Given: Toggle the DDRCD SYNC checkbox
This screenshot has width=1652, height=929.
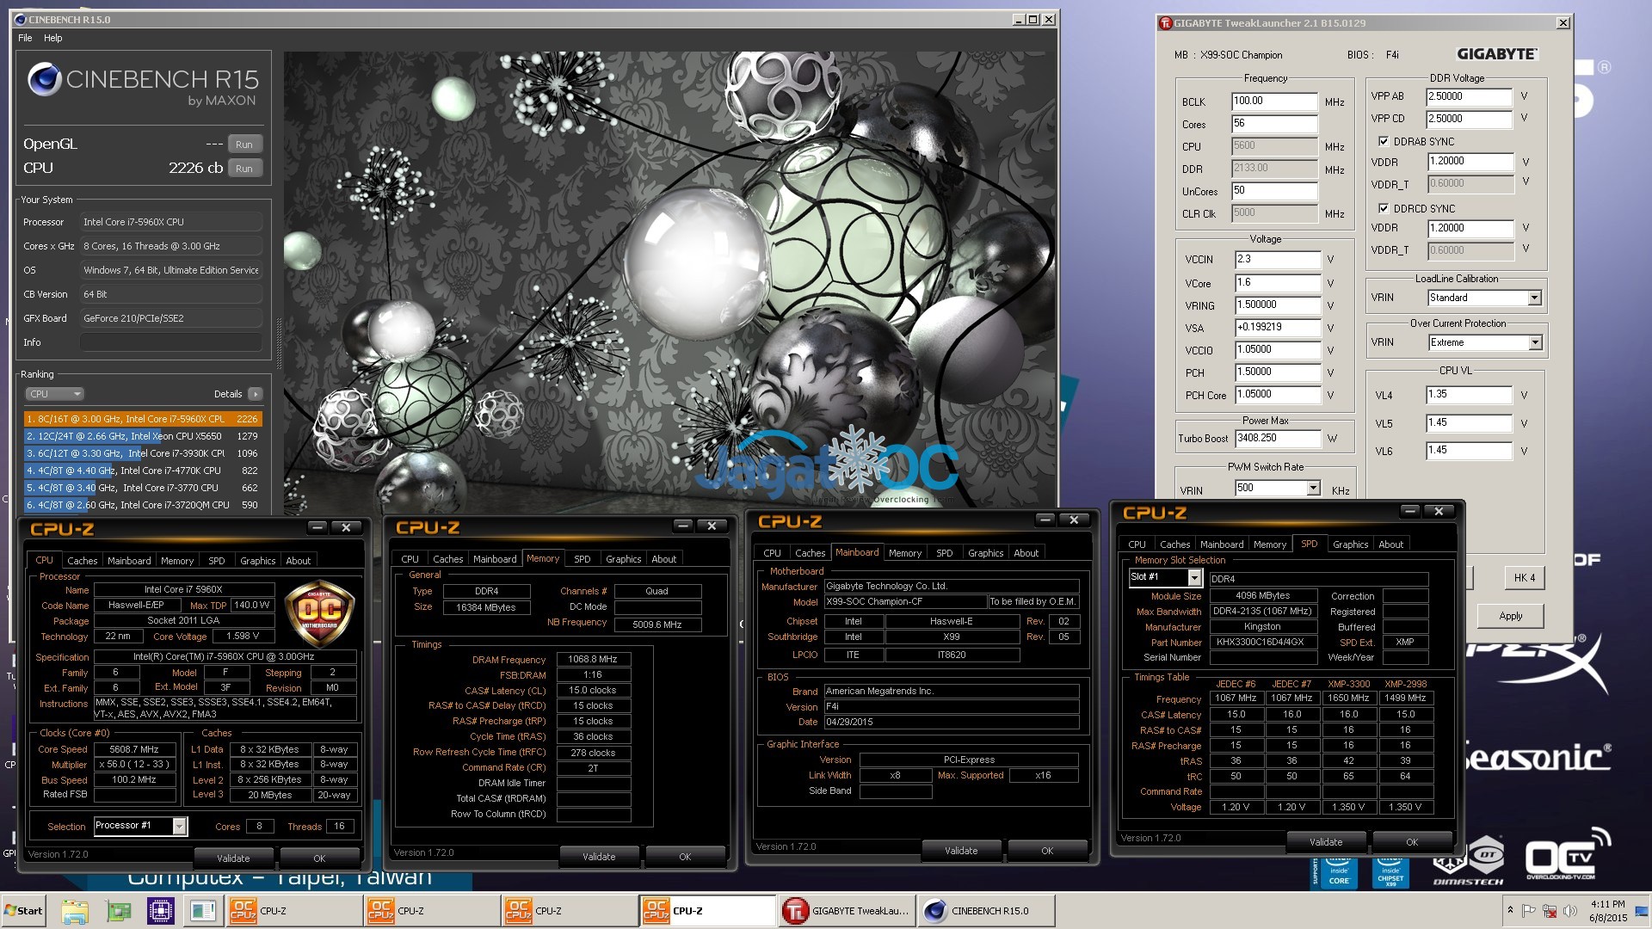Looking at the screenshot, I should click(1384, 208).
